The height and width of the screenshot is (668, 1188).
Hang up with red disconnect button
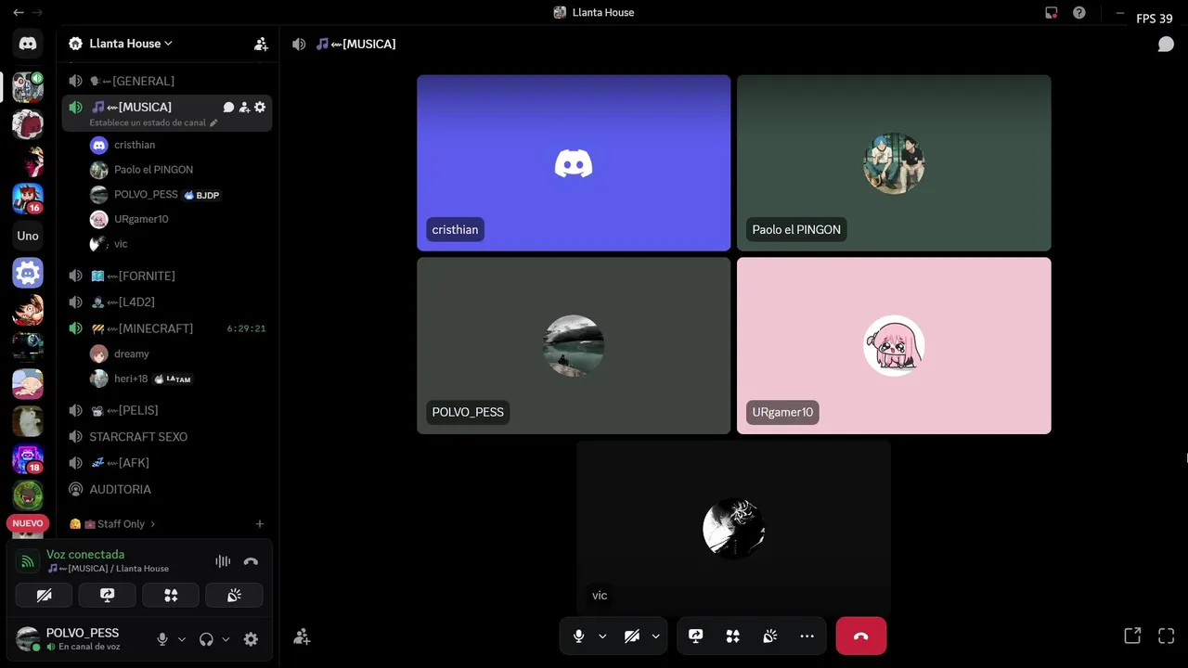[861, 636]
